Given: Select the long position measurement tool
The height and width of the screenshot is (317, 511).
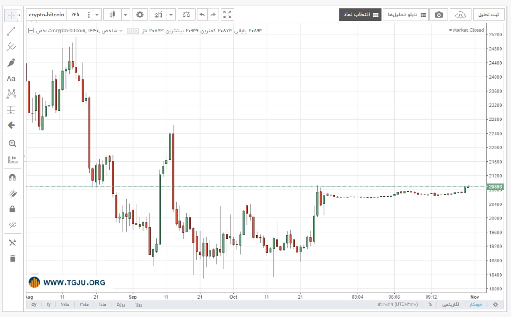Looking at the screenshot, I should pos(11,110).
